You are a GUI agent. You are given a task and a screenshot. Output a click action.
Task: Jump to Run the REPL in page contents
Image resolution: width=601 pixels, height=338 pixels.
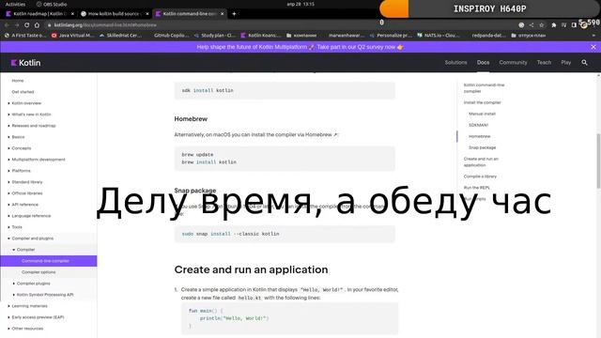(x=476, y=188)
